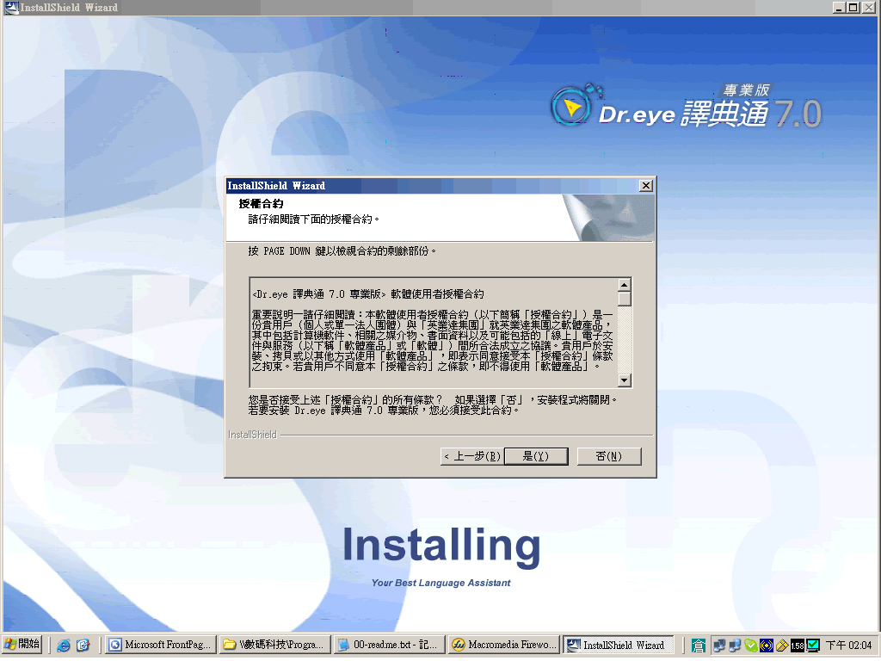This screenshot has height=661, width=881.
Task: Click the taskbar clock showing 下午 02:04
Action: click(x=848, y=646)
